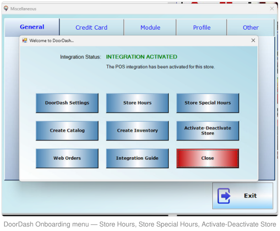Switch to the Module tab
This screenshot has width=280, height=231.
(x=150, y=27)
